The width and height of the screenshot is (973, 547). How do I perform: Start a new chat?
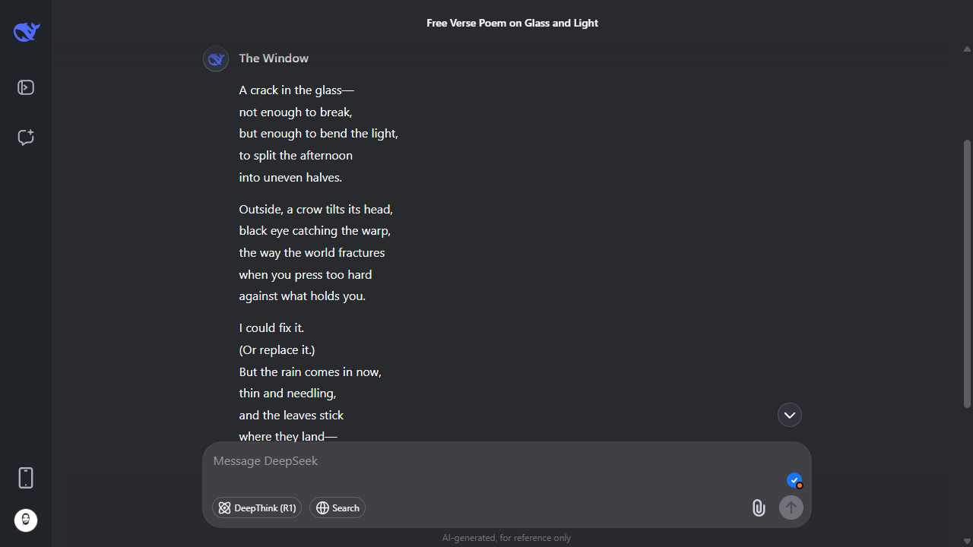coord(26,138)
